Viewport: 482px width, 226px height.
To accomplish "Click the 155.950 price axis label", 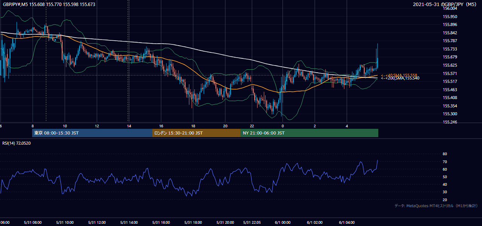I will point(450,17).
